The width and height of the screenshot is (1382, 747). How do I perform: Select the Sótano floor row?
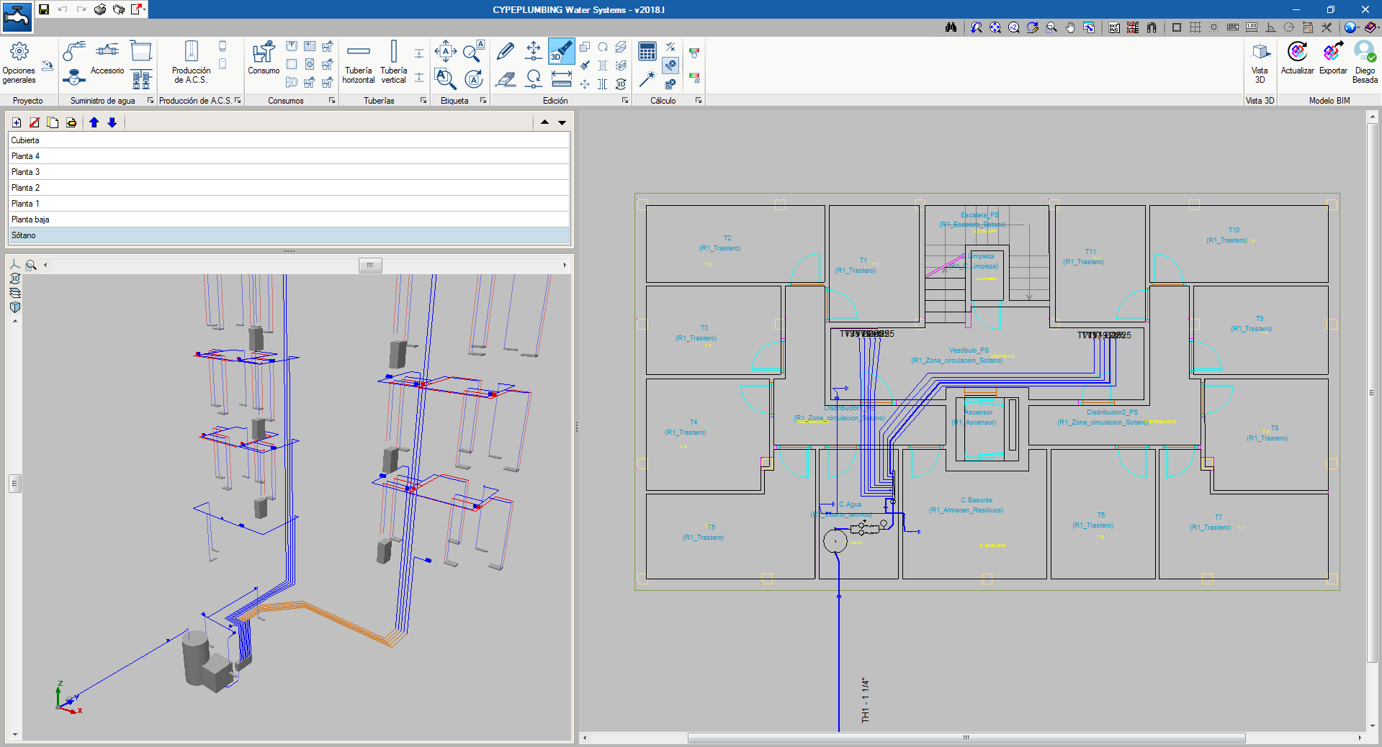pyautogui.click(x=289, y=235)
